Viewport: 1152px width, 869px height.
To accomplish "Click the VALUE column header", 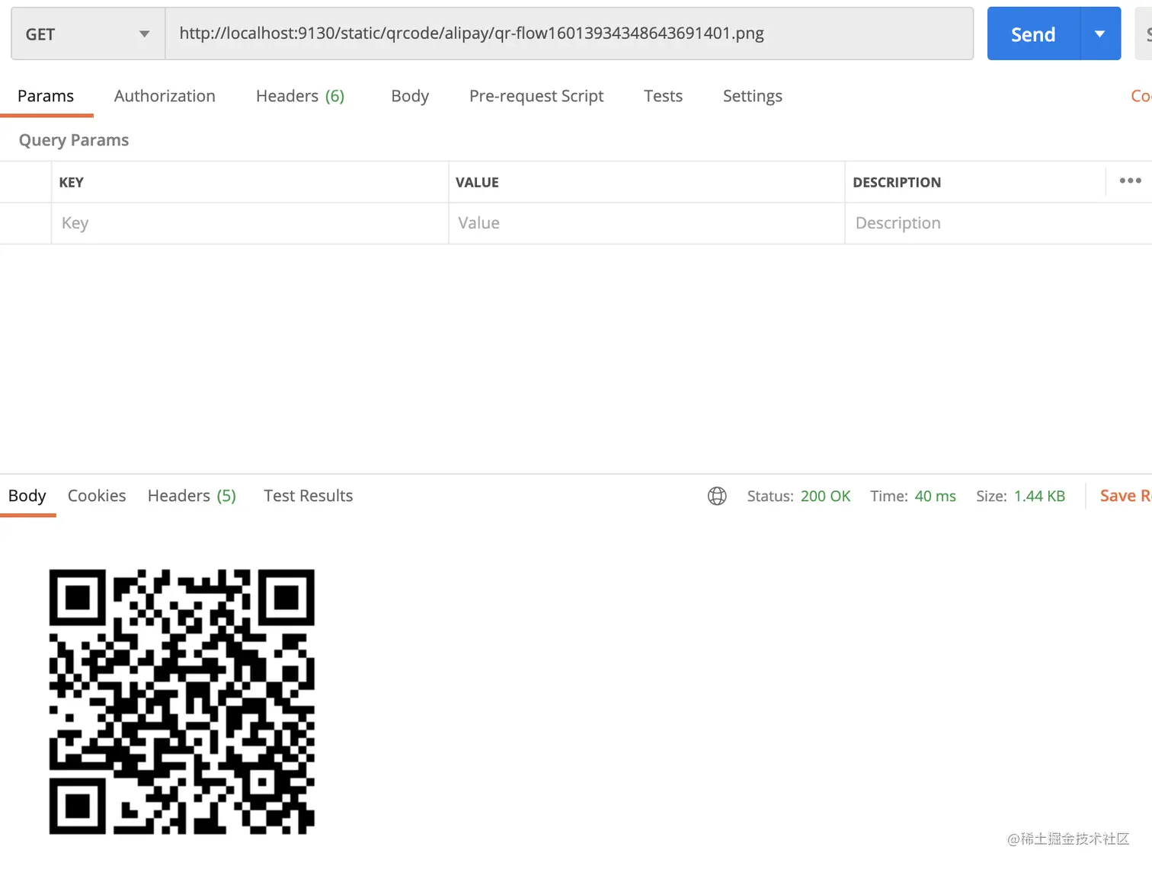I will 477,182.
